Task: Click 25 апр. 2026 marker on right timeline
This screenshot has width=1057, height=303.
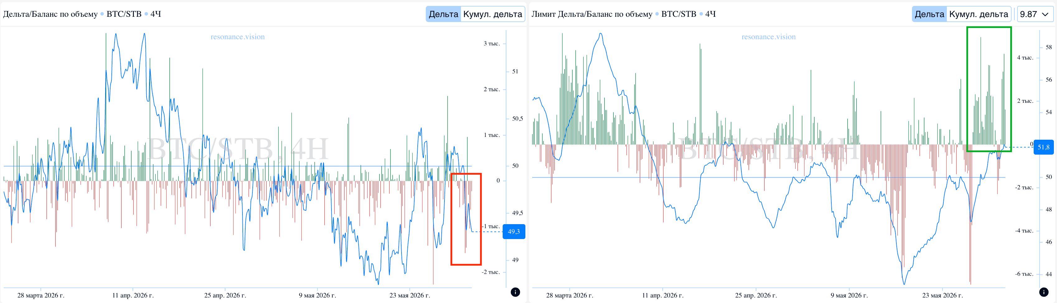Action: coord(756,295)
